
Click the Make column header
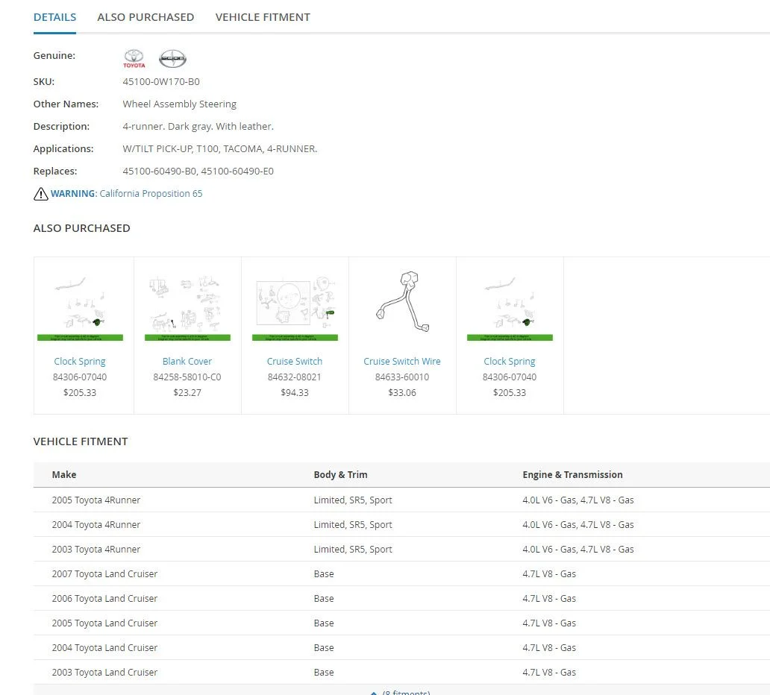click(64, 474)
